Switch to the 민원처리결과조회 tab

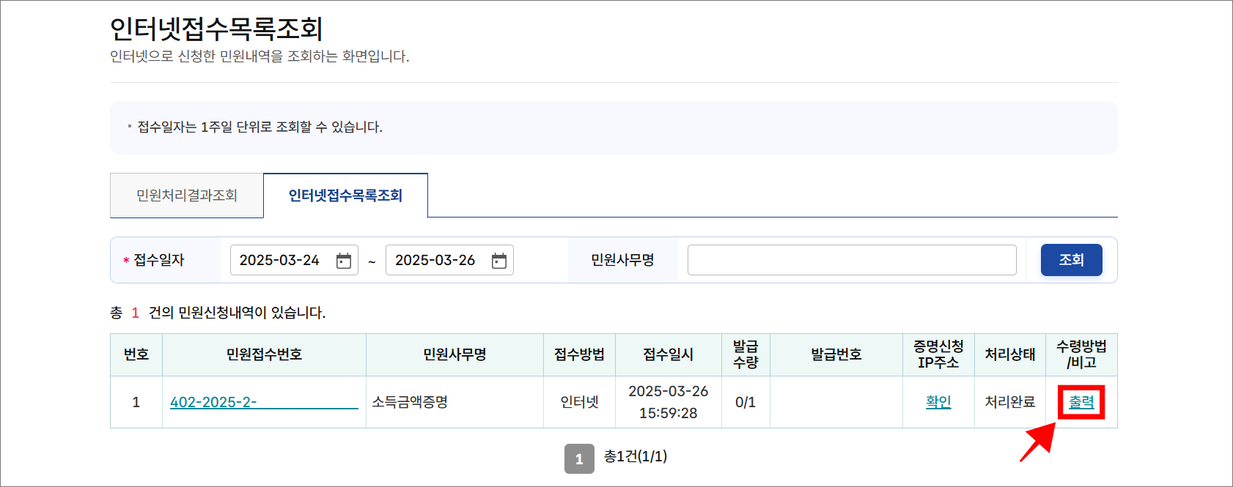[186, 195]
